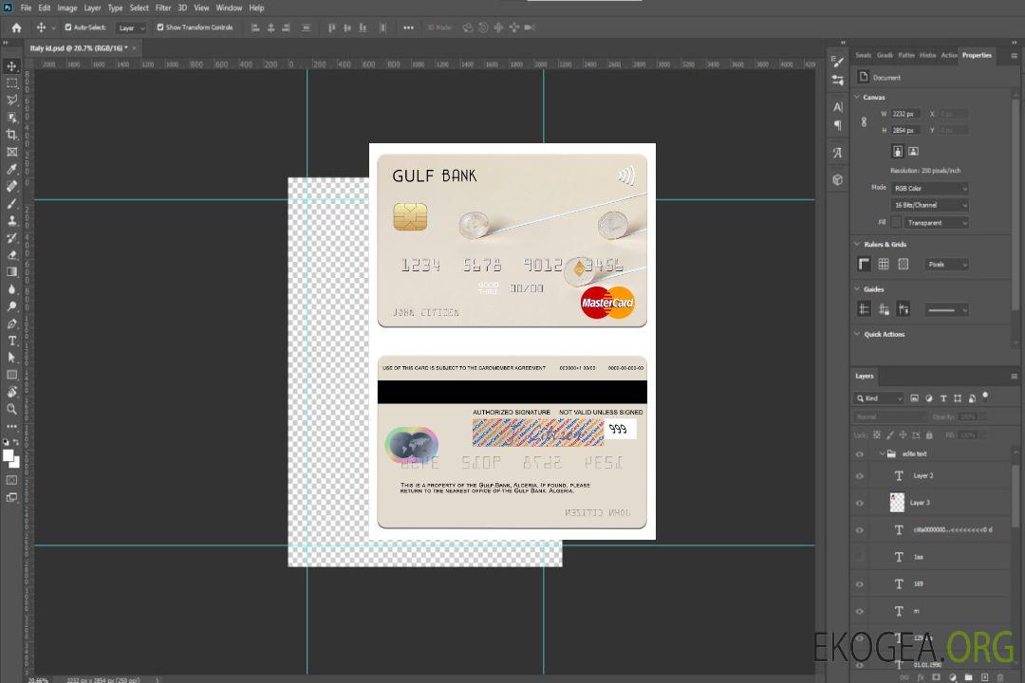This screenshot has height=683, width=1025.
Task: Uncheck Show Transform Controls
Action: pyautogui.click(x=160, y=28)
